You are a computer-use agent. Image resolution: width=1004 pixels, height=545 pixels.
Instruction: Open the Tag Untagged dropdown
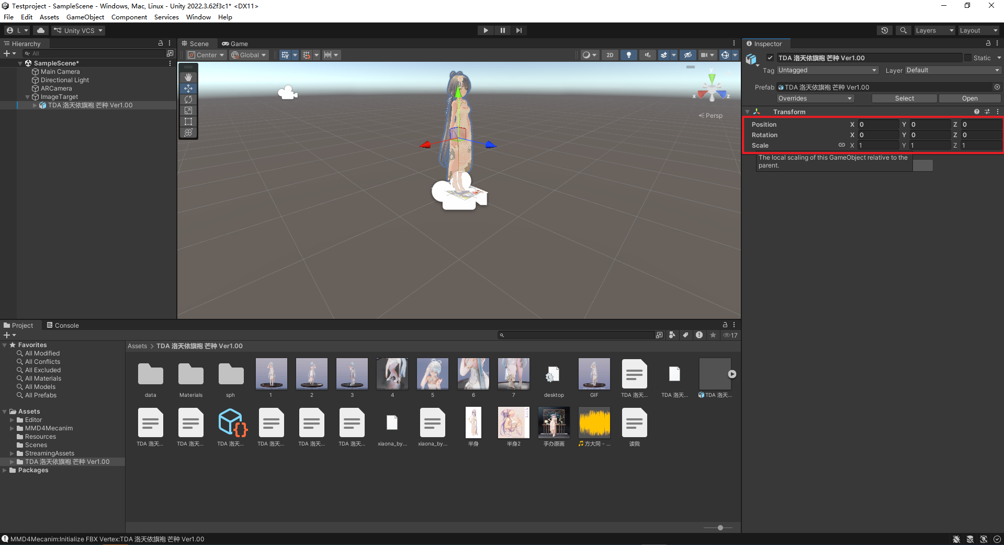coord(827,70)
